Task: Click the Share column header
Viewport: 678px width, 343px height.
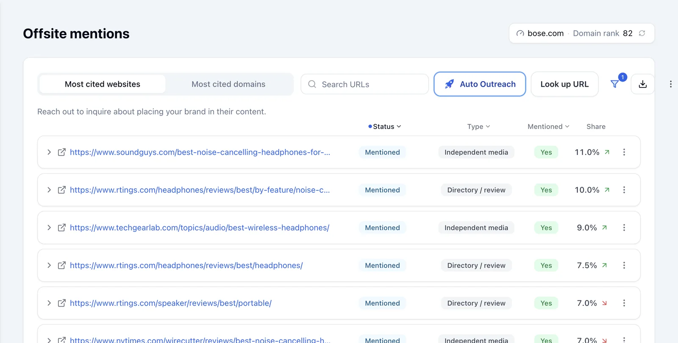Action: coord(596,126)
